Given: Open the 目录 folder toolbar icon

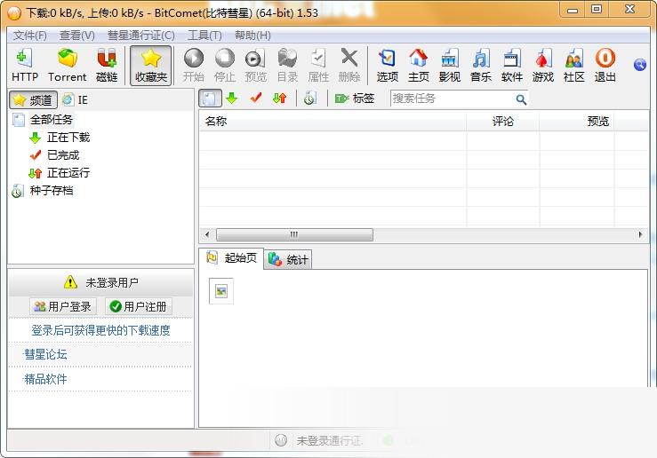Looking at the screenshot, I should tap(287, 66).
